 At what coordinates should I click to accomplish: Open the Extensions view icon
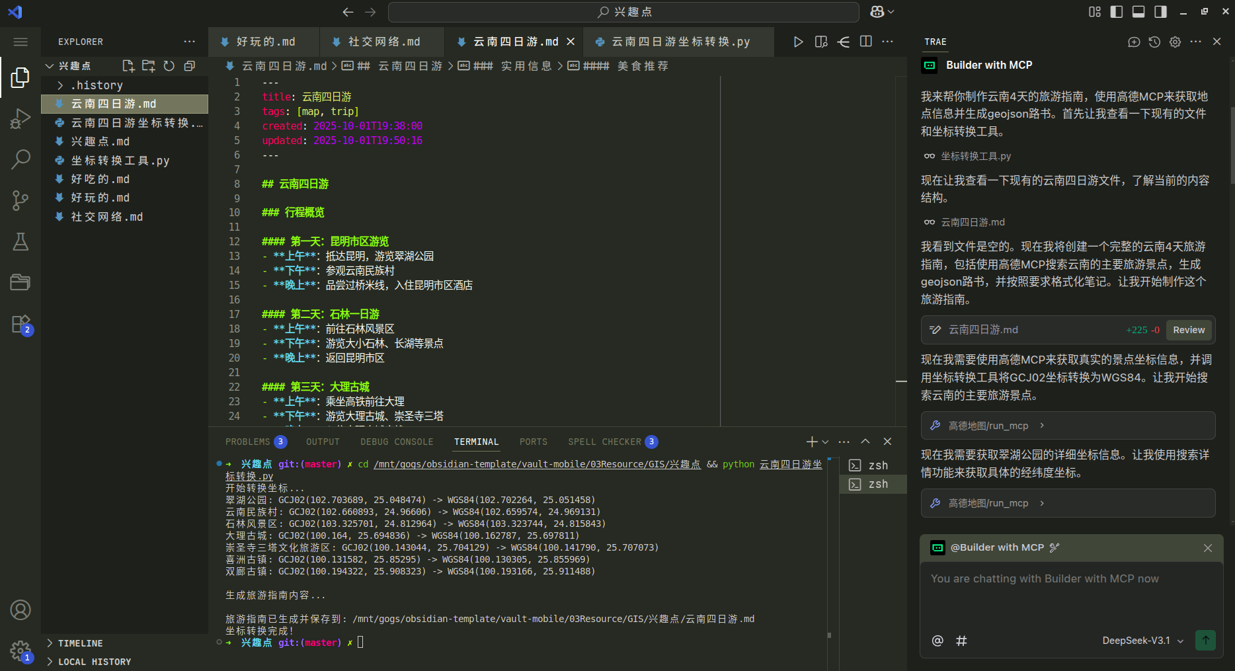(x=20, y=324)
